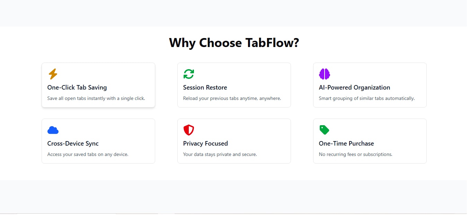The image size is (469, 222).
Task: Click "Smart grouping of similar tabs" text
Action: coord(366,98)
